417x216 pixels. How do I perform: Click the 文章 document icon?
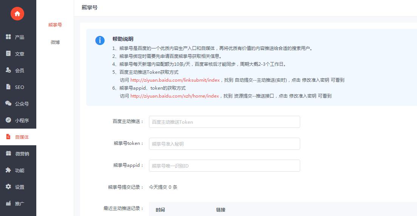(x=9, y=53)
